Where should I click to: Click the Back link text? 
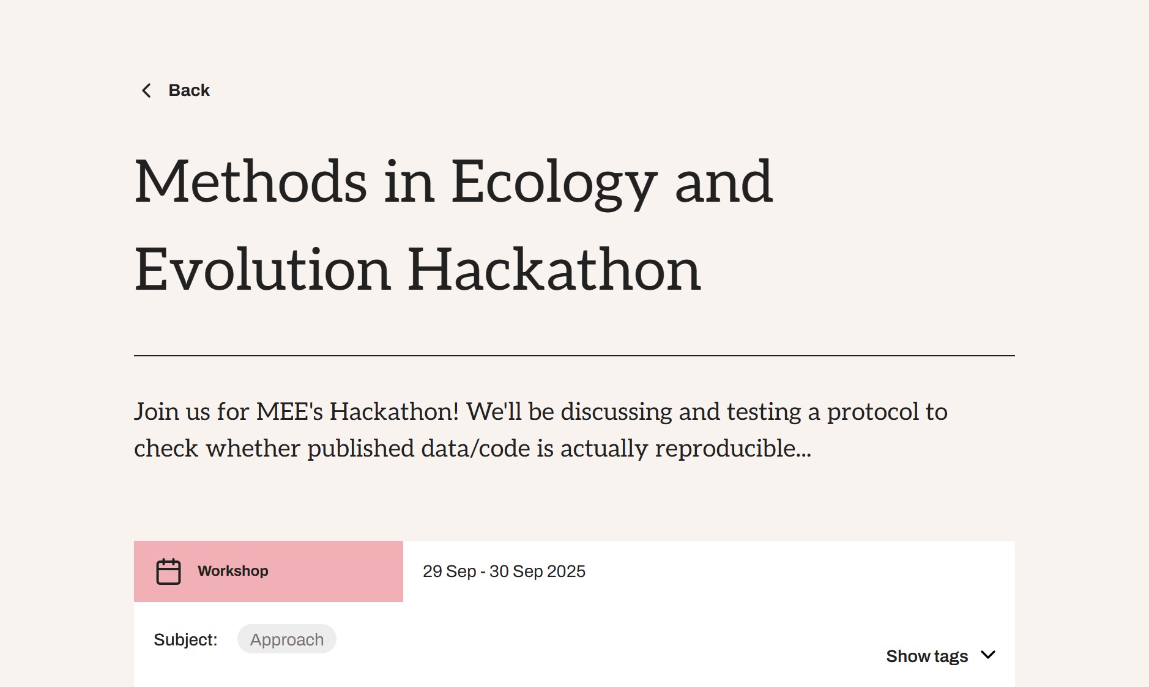[189, 90]
